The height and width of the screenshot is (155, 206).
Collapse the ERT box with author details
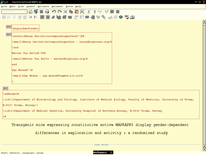tap(9, 35)
